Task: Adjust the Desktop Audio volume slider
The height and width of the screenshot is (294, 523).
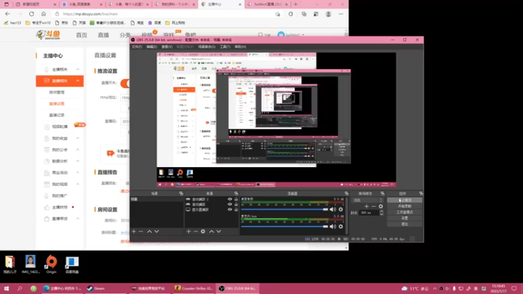Action: (x=284, y=209)
